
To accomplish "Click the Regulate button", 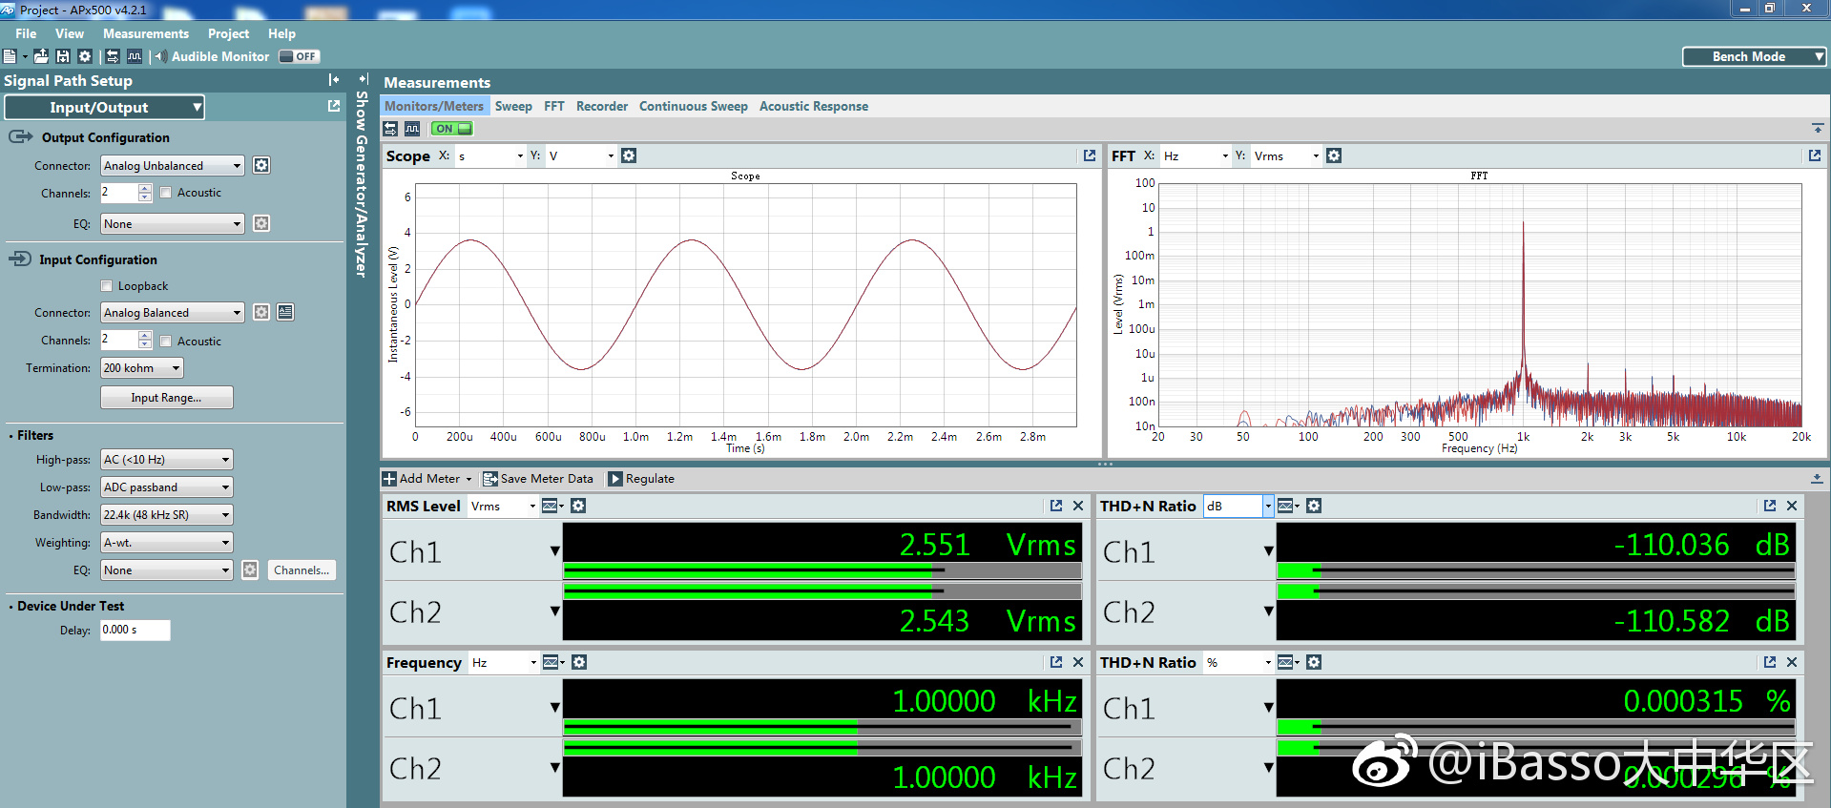I will coord(641,478).
